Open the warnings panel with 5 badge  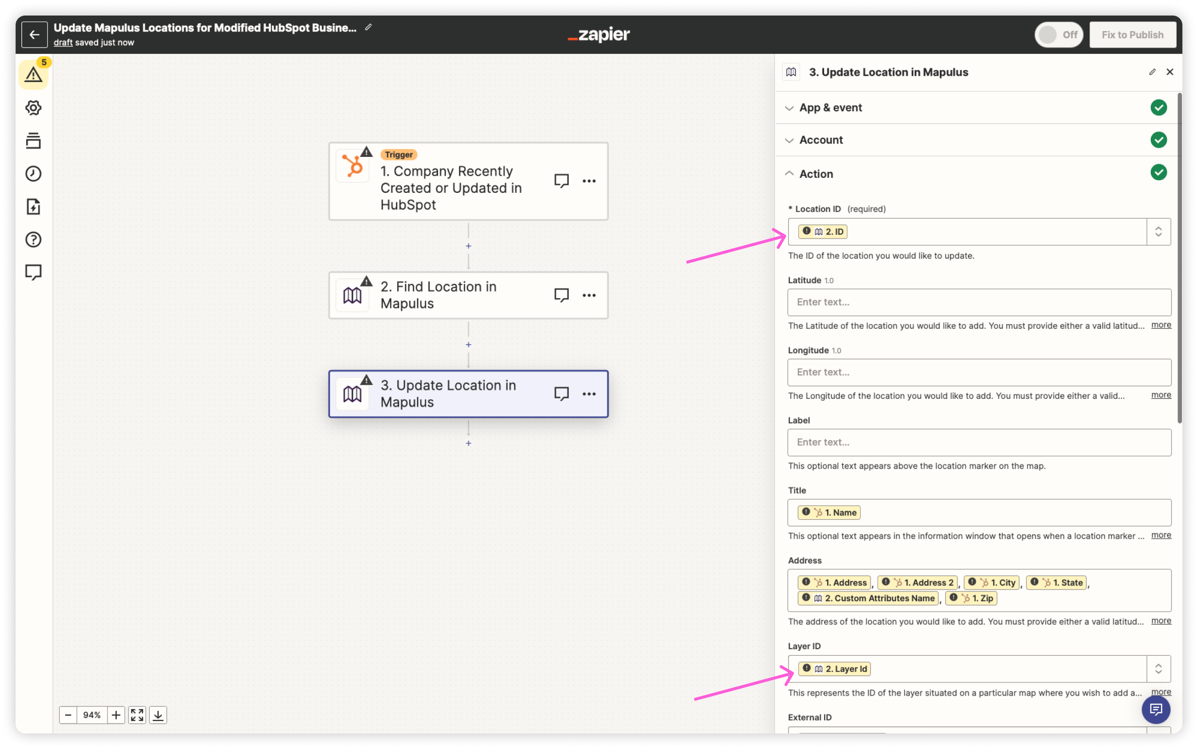34,74
